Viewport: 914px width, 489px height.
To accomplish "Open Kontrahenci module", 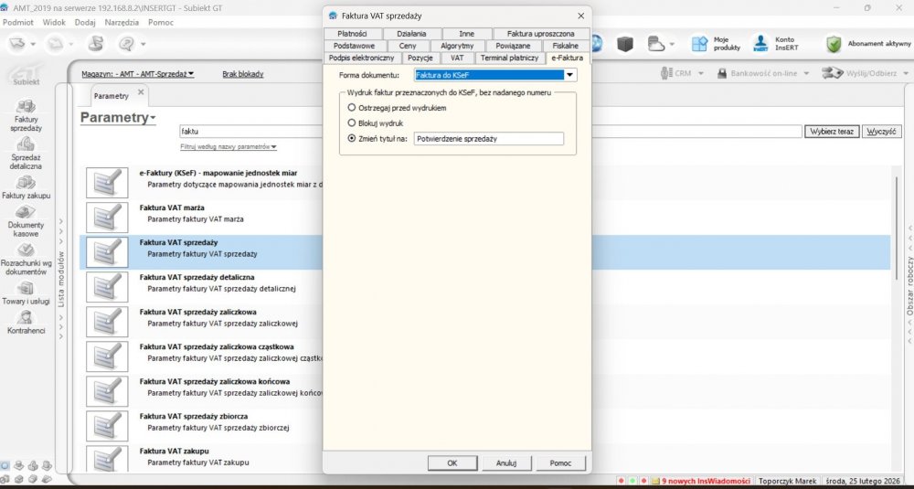I will click(x=26, y=323).
